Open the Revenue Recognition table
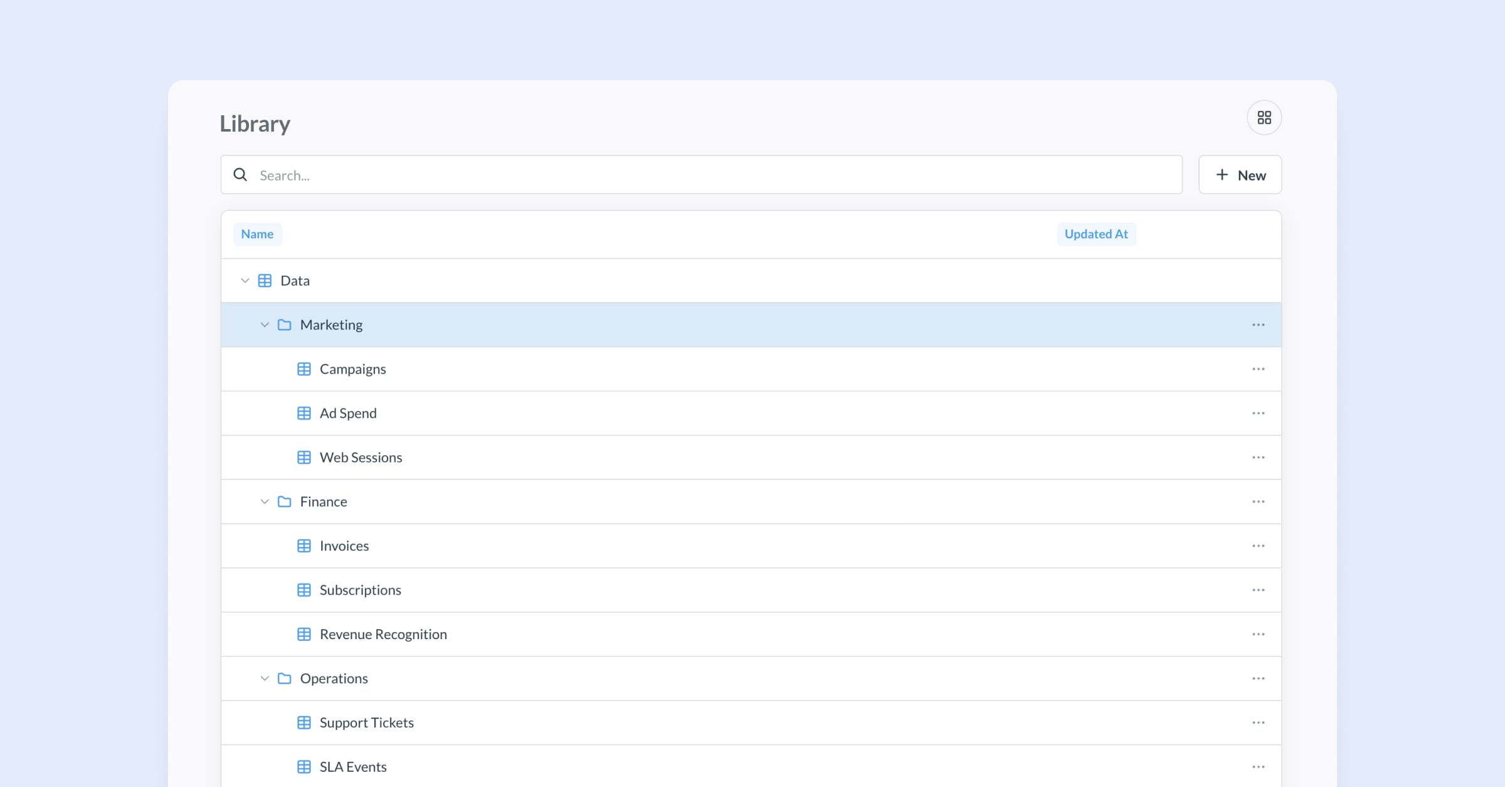Viewport: 1505px width, 787px height. (x=383, y=634)
